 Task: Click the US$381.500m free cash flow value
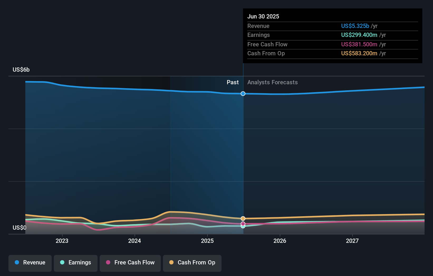pos(359,44)
